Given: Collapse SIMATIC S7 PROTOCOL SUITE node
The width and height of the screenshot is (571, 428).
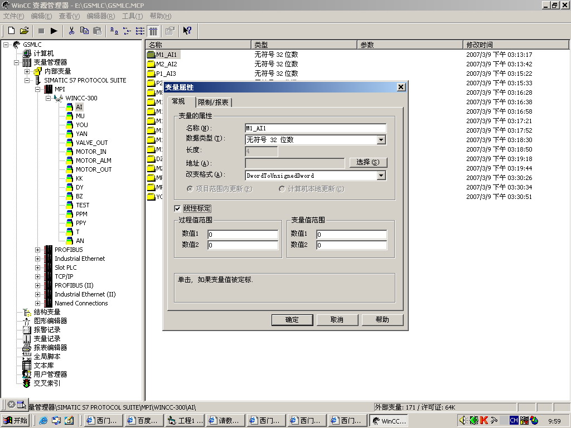Looking at the screenshot, I should point(27,80).
